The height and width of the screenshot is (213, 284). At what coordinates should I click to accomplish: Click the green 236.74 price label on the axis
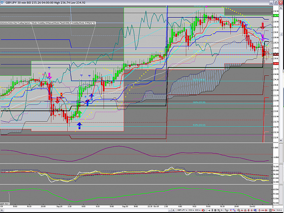[x=276, y=16]
